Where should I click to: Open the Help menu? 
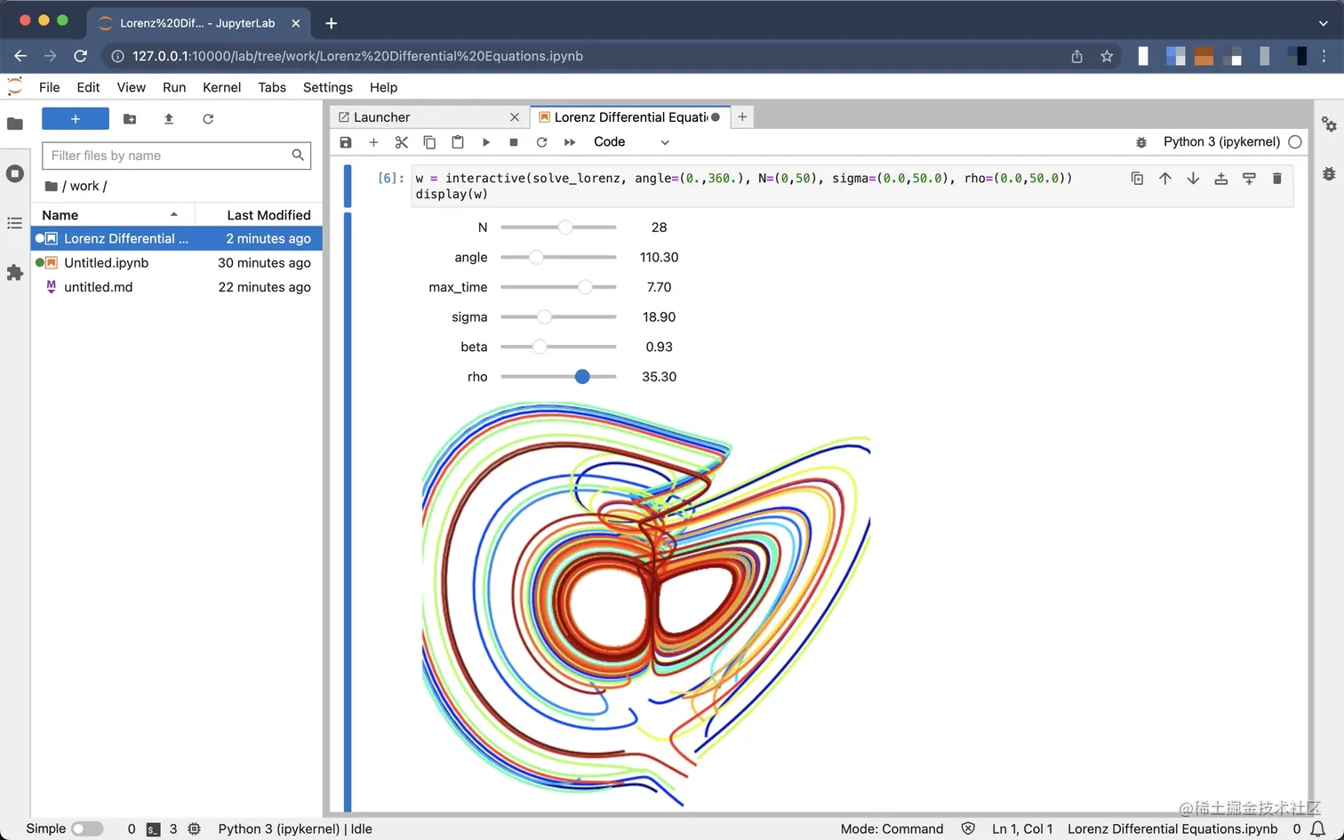(x=383, y=87)
